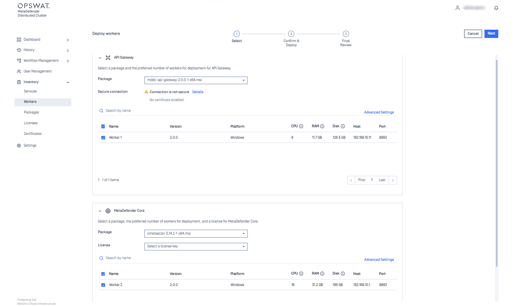Open the Packages menu item
Image resolution: width=531 pixels, height=306 pixels.
[31, 112]
